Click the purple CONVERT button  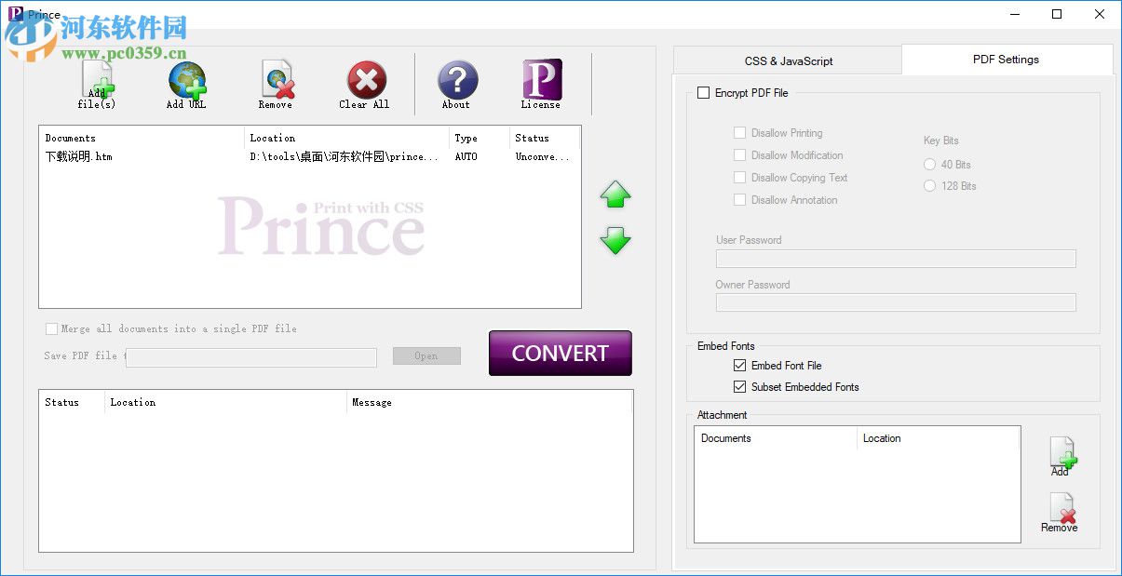point(561,354)
